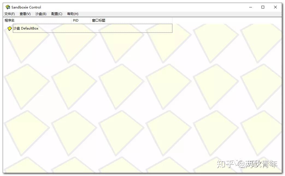Close the Sandboxie Control window
This screenshot has height=176, width=285.
[x=275, y=7]
